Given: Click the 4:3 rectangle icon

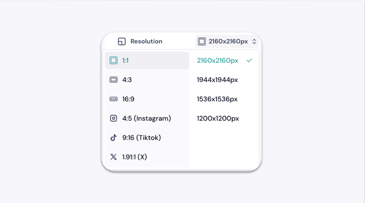Looking at the screenshot, I should (x=114, y=80).
